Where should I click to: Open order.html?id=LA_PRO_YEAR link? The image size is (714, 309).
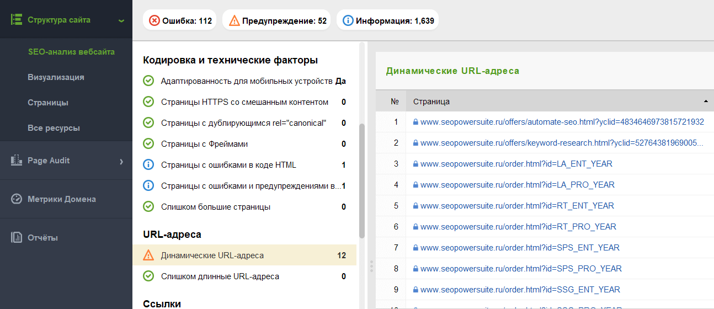[x=518, y=185]
